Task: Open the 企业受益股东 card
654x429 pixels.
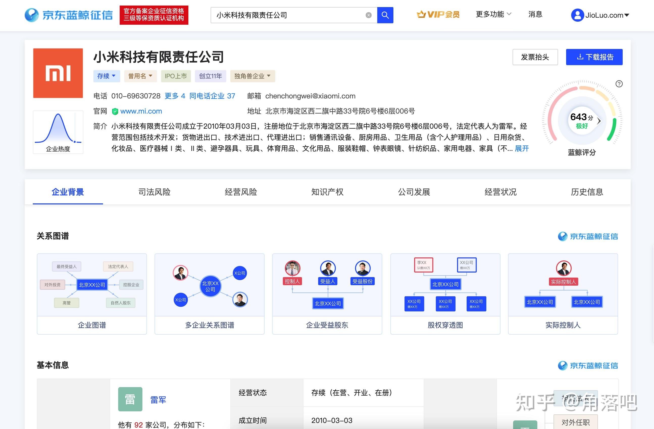Action: point(327,294)
